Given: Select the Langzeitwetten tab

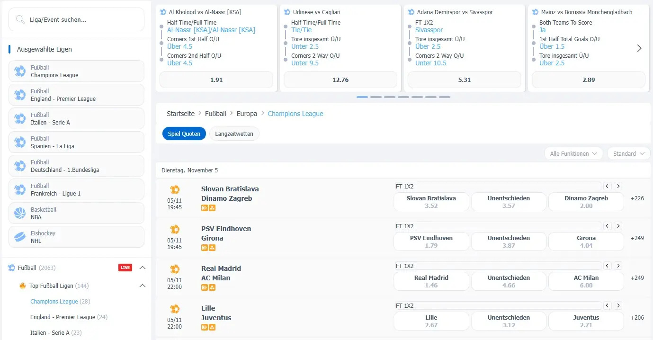Looking at the screenshot, I should 234,134.
